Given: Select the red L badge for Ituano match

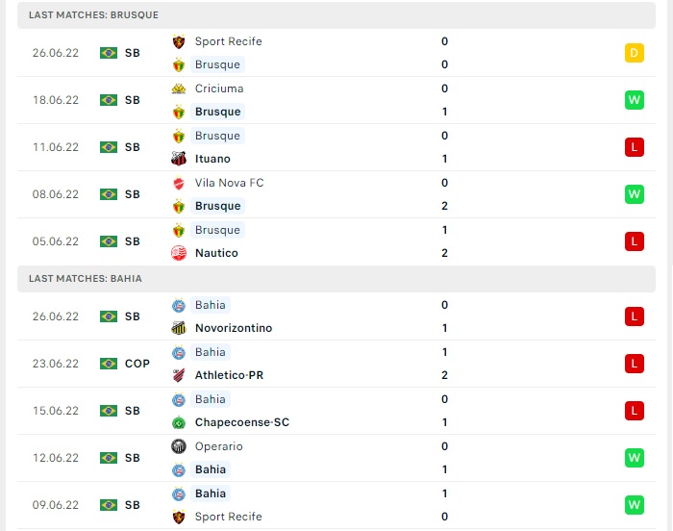Looking at the screenshot, I should click(635, 147).
